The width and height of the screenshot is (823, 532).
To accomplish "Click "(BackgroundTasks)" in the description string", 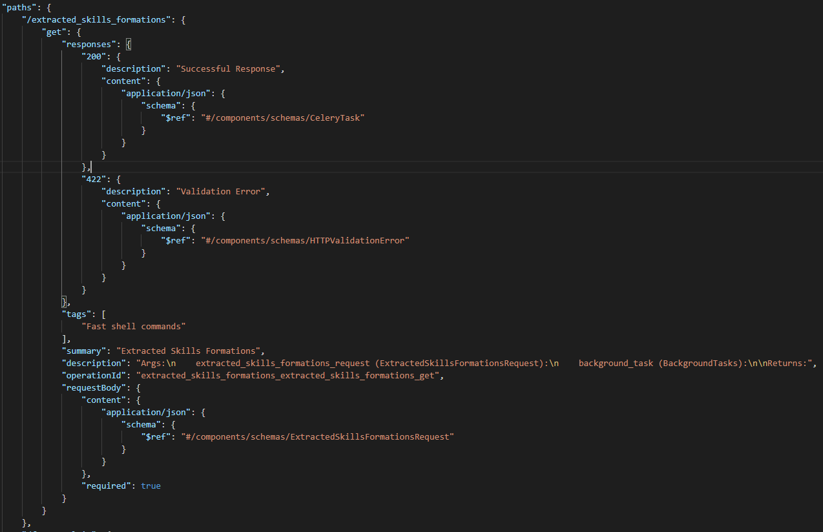I will coord(700,363).
